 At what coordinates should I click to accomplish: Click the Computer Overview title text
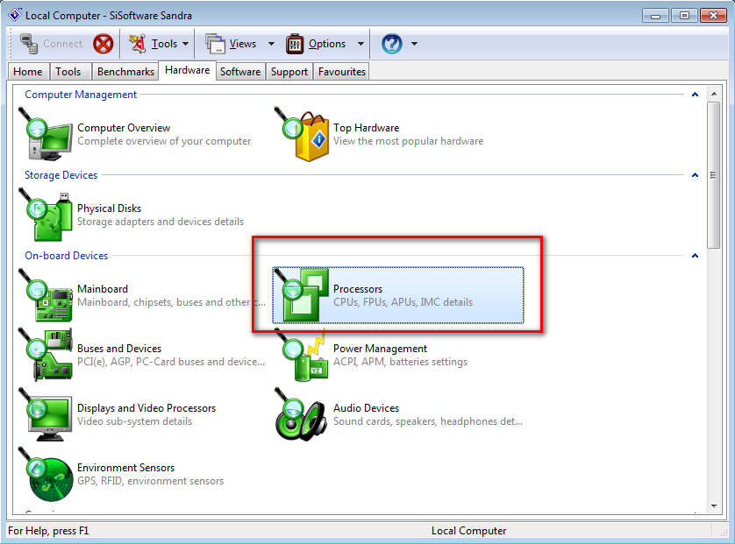point(124,128)
